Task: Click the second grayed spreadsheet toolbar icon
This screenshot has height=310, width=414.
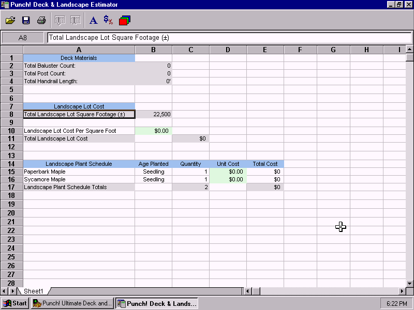Action: point(76,20)
